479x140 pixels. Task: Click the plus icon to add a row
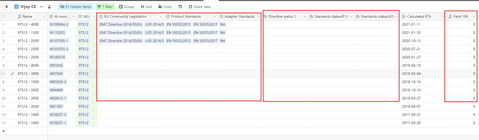pyautogui.click(x=4, y=131)
